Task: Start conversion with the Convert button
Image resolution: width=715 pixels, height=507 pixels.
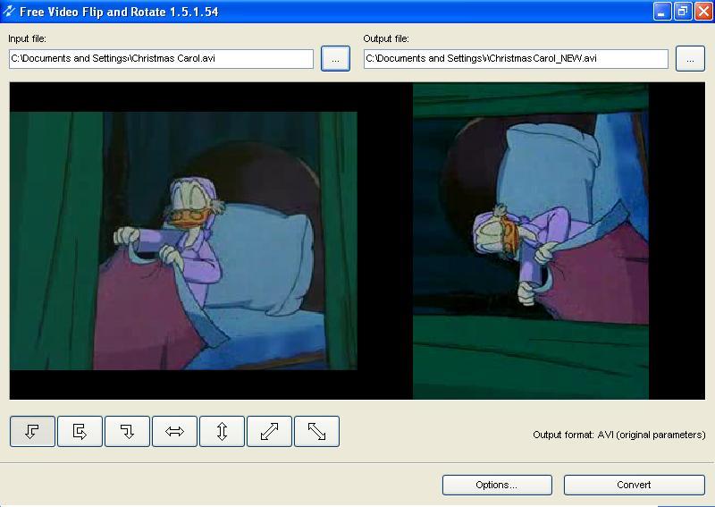Action: tap(635, 485)
